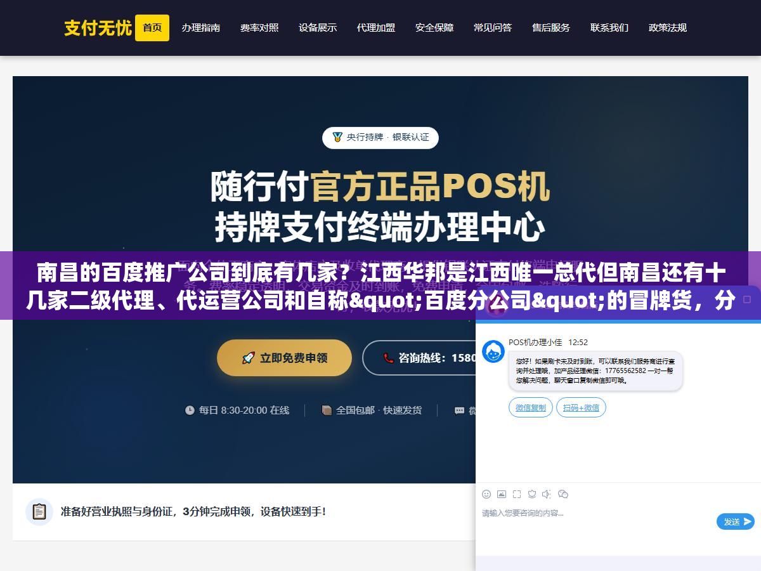
Task: Click the POS机办理小佳 agent name
Action: [535, 342]
